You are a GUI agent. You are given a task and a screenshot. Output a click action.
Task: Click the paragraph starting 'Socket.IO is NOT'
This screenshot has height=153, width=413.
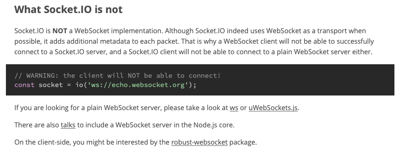click(194, 41)
